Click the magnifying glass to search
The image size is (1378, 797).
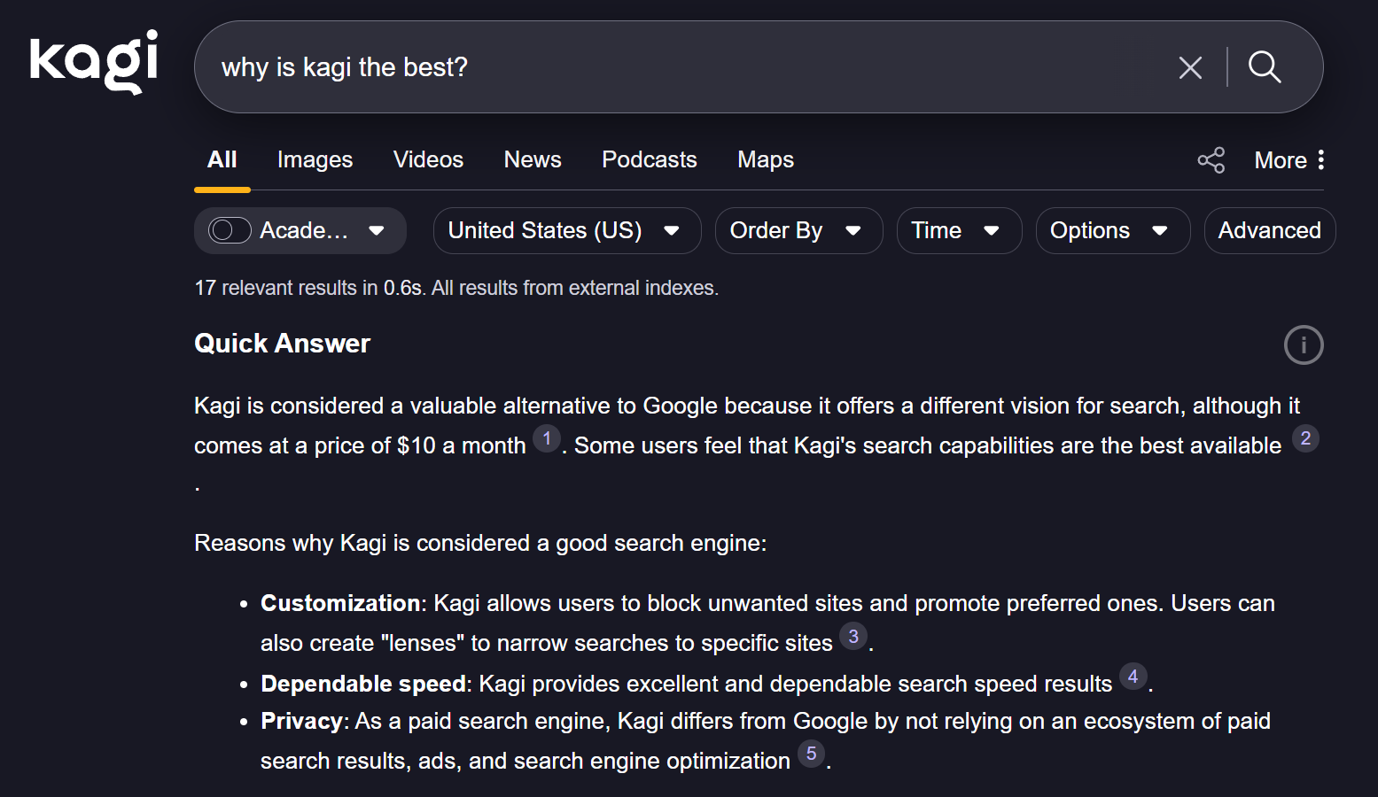pyautogui.click(x=1265, y=67)
